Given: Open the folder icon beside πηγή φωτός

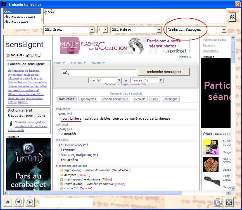Looking at the screenshot, I should pos(61,170).
